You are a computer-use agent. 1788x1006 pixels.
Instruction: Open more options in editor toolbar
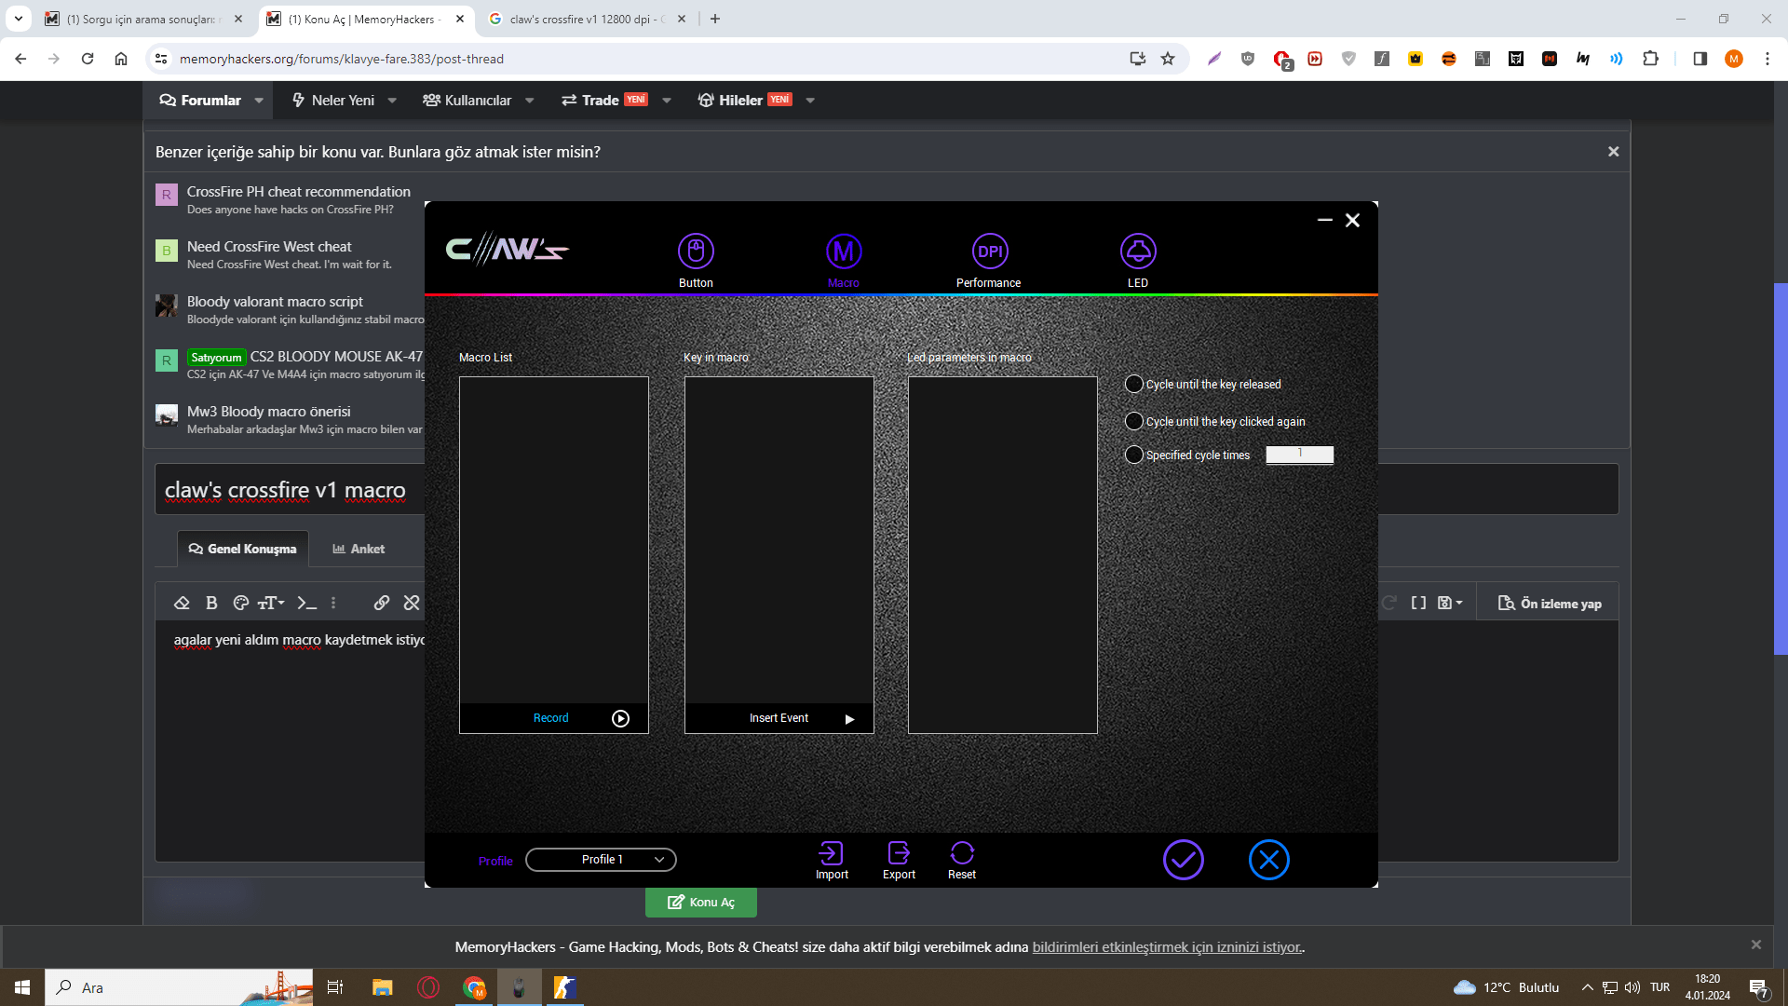pyautogui.click(x=333, y=604)
